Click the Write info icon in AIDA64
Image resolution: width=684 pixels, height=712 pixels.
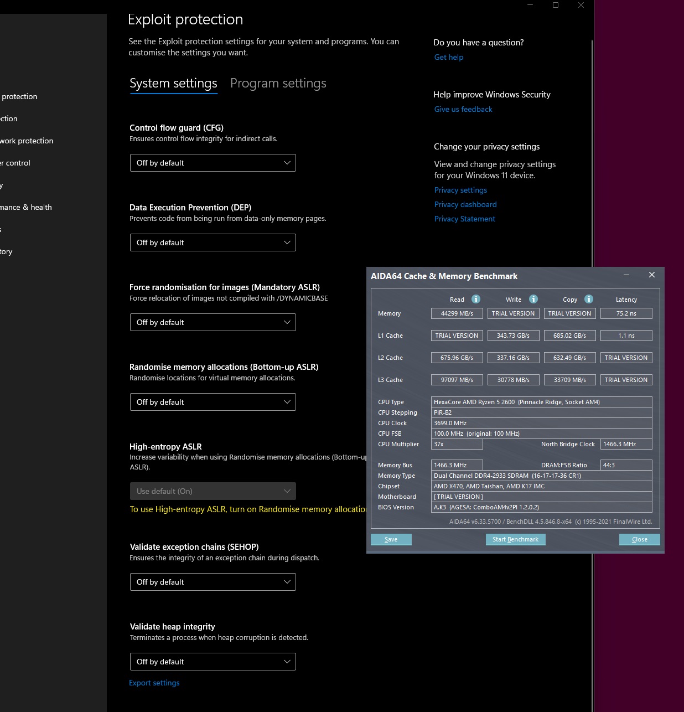click(x=533, y=299)
